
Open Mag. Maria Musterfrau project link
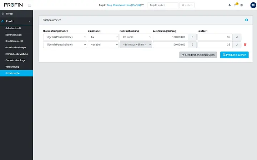click(124, 5)
